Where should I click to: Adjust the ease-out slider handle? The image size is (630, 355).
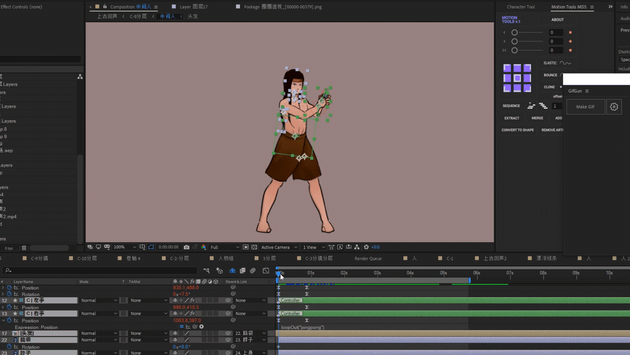[514, 42]
